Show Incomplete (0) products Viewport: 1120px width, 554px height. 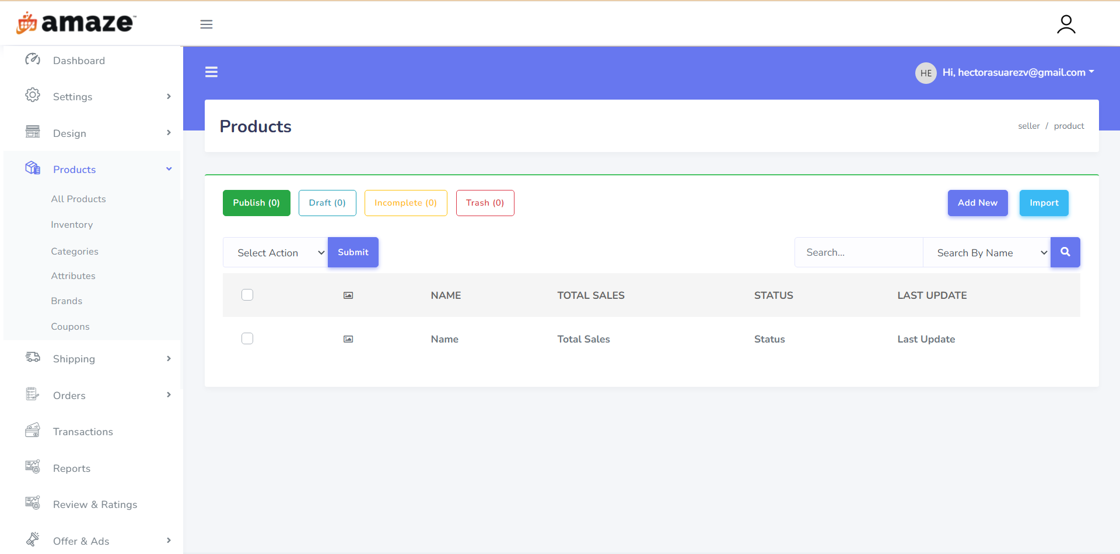pyautogui.click(x=406, y=203)
